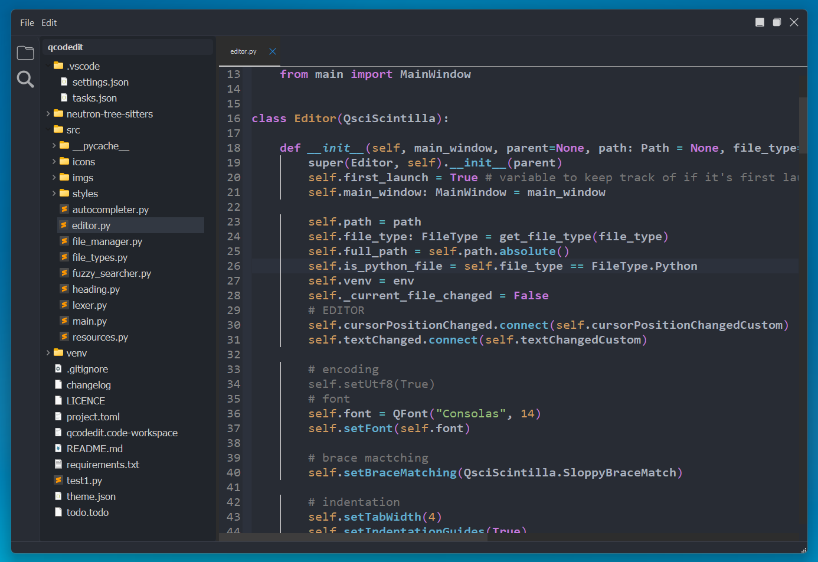Click the editor vertical scrollbar handle
818x562 pixels.
(803, 125)
